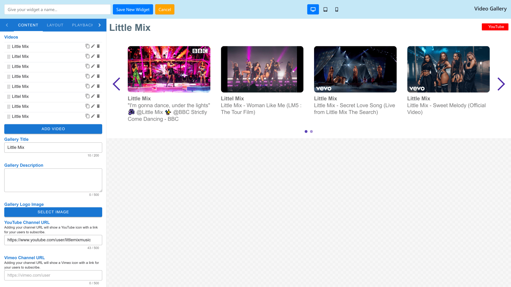Click the drag handle of the eighth video row

click(9, 117)
